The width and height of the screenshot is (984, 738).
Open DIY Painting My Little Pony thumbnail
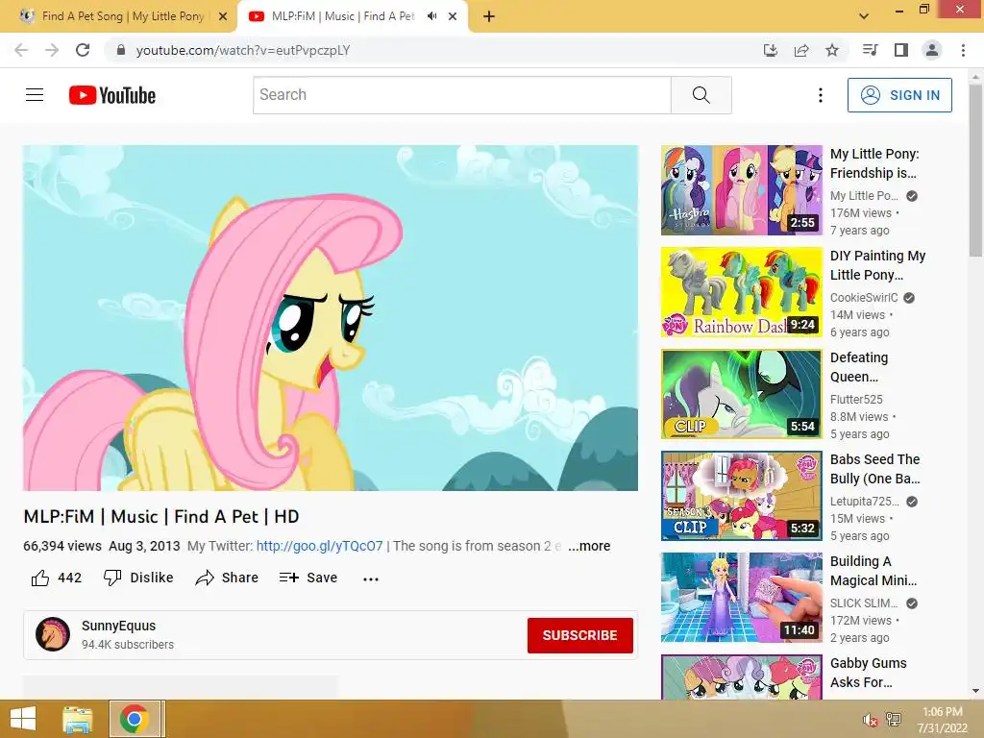pyautogui.click(x=742, y=292)
